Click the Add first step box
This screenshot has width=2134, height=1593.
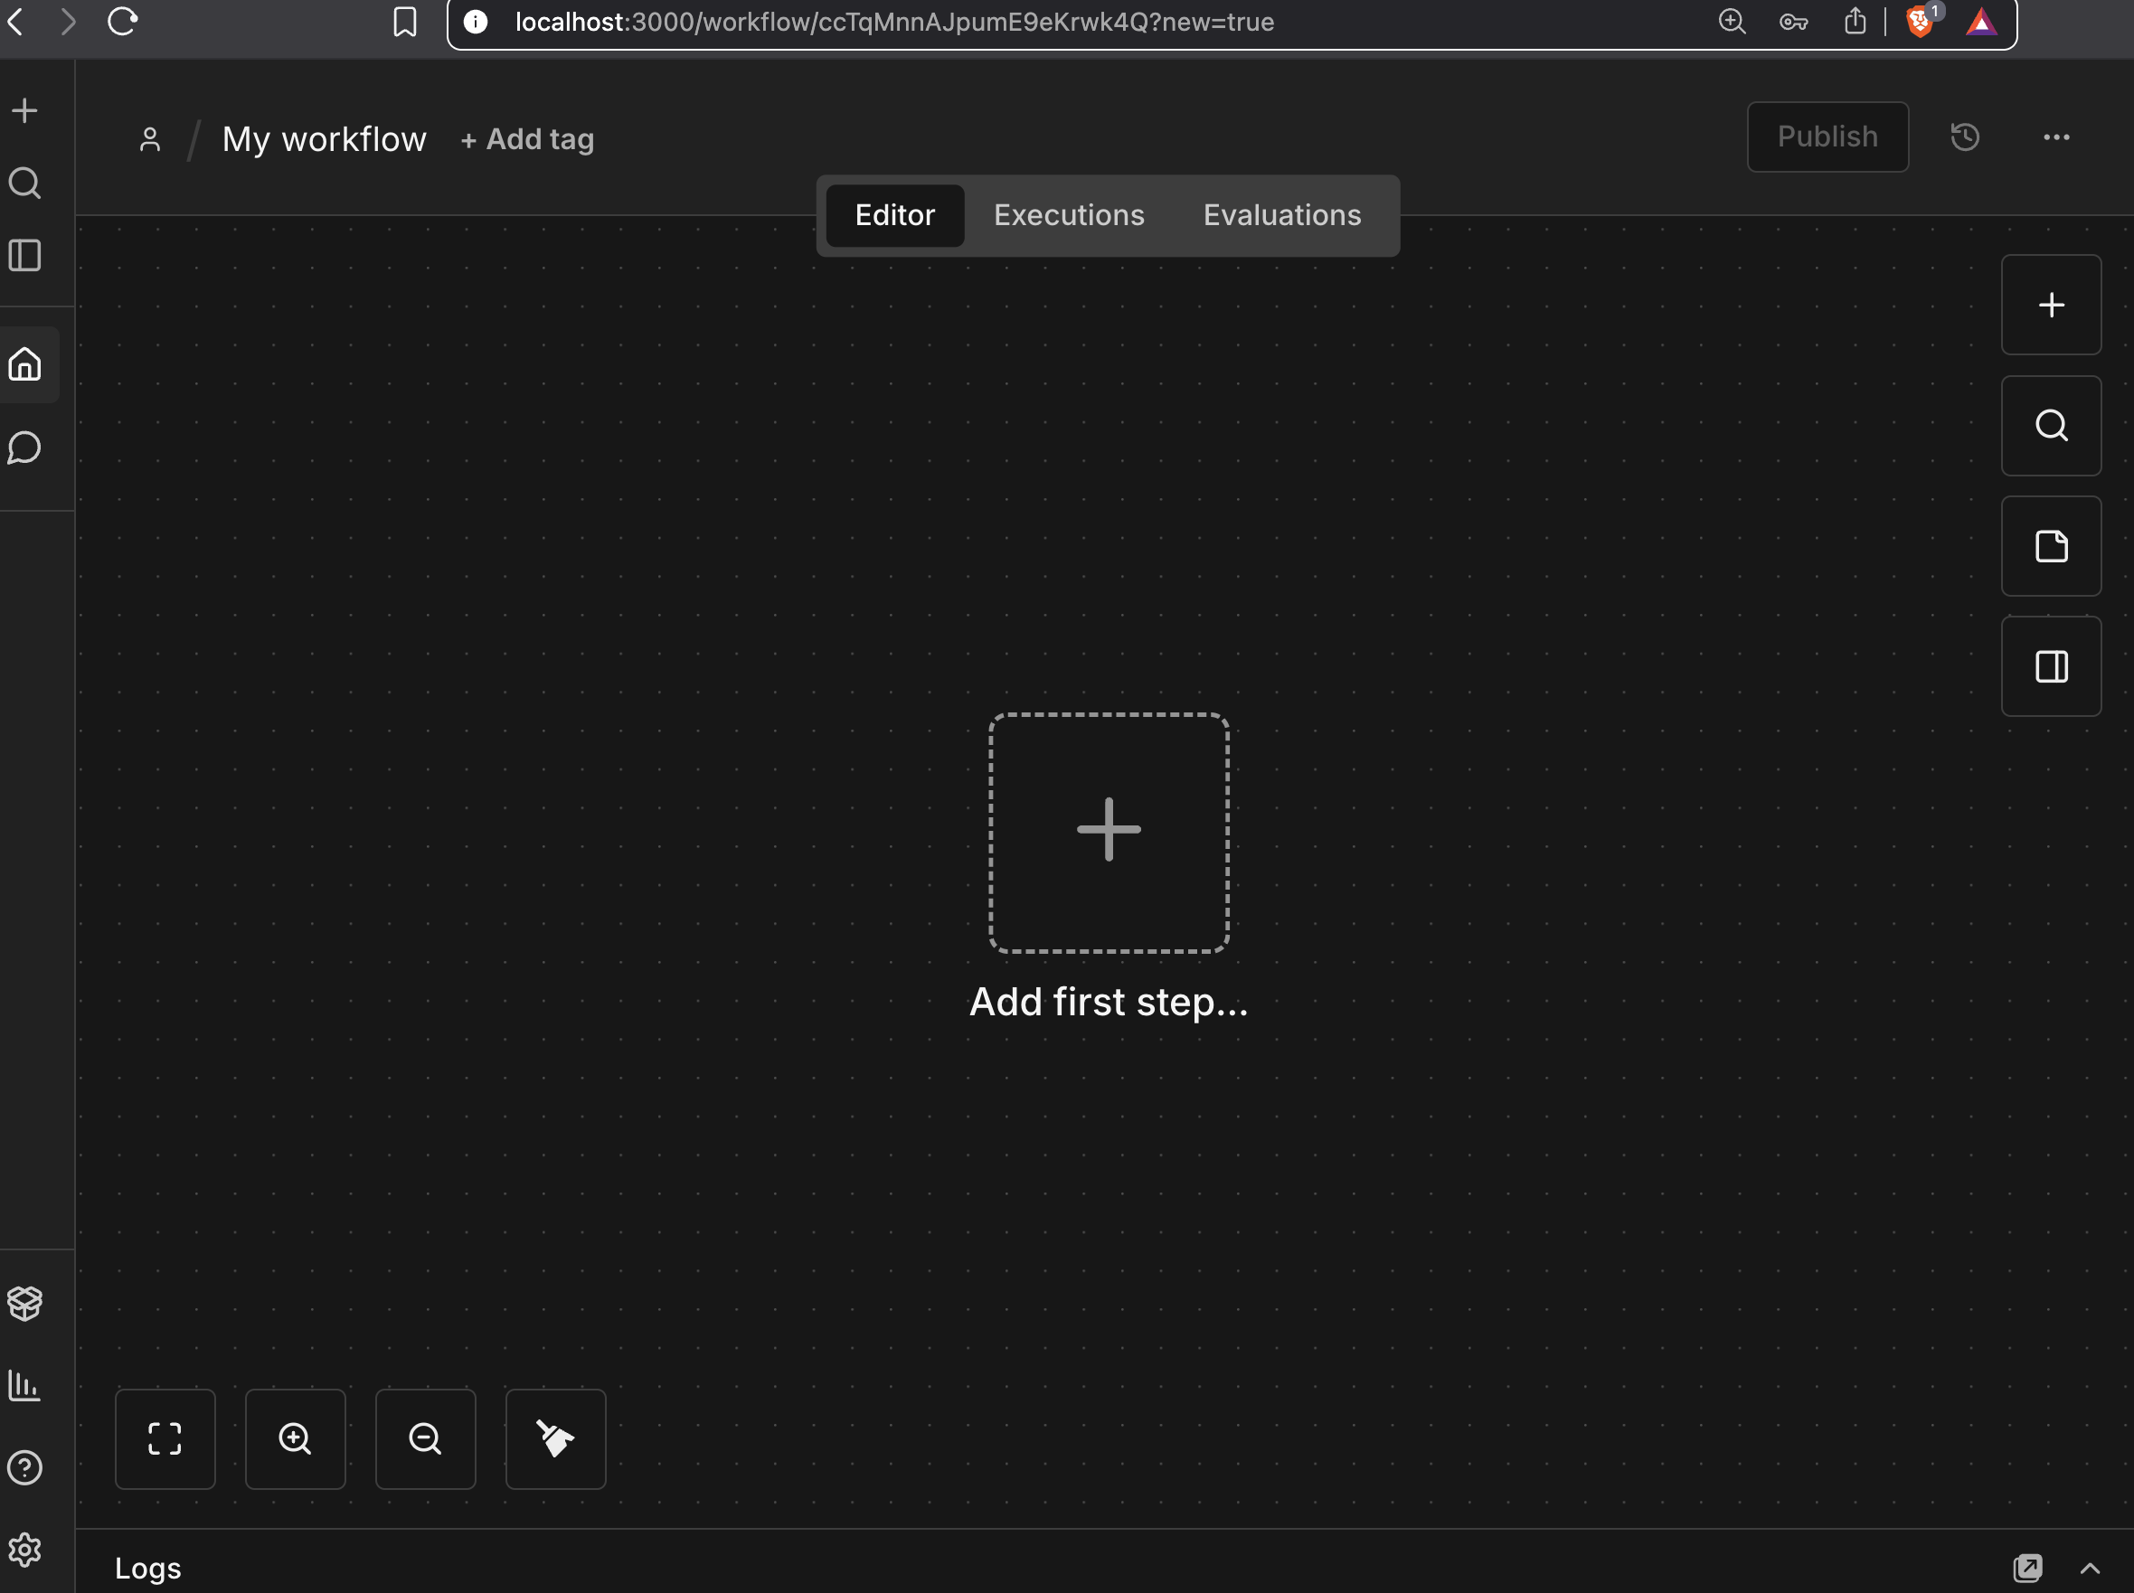click(1109, 832)
